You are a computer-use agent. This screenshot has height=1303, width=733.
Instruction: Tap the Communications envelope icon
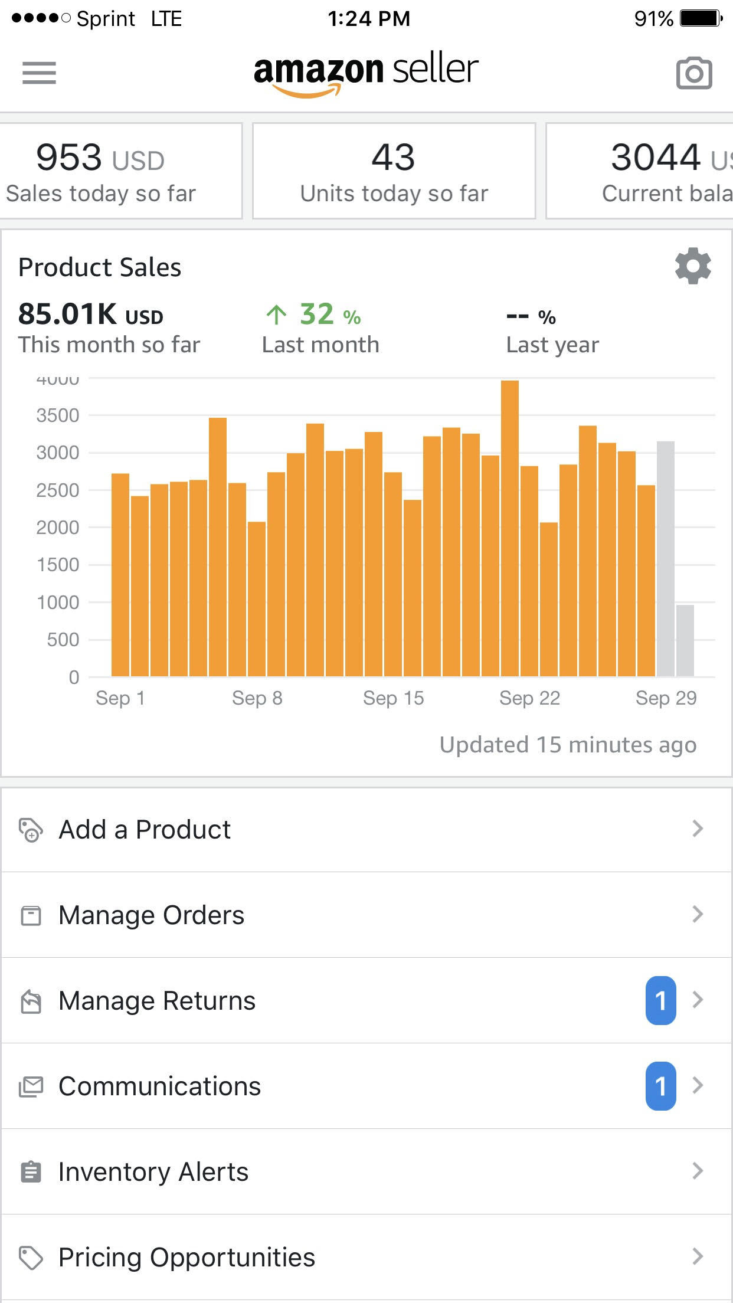31,1086
